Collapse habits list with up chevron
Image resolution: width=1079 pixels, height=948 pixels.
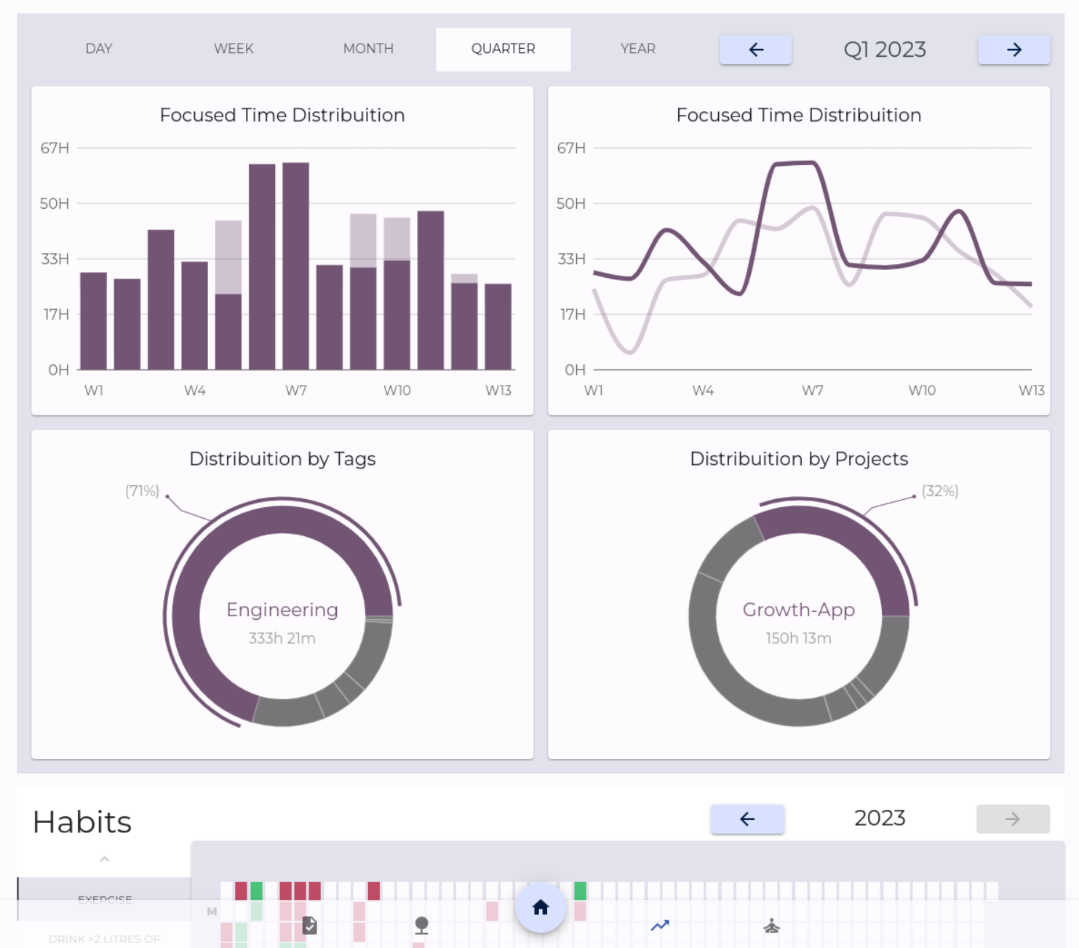[104, 859]
